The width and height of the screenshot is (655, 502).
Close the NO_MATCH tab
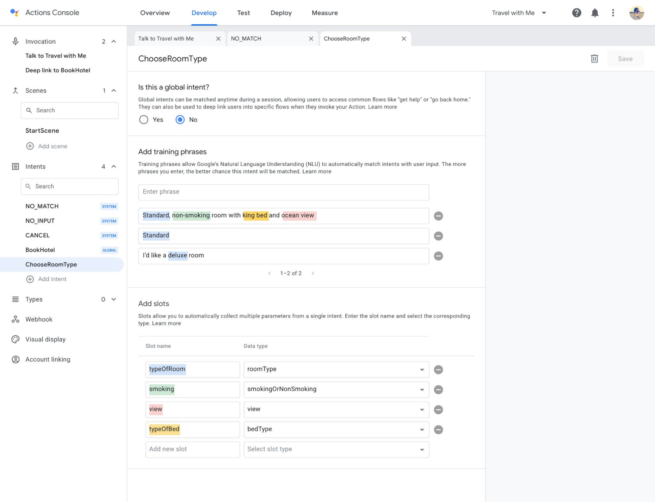[x=311, y=39]
